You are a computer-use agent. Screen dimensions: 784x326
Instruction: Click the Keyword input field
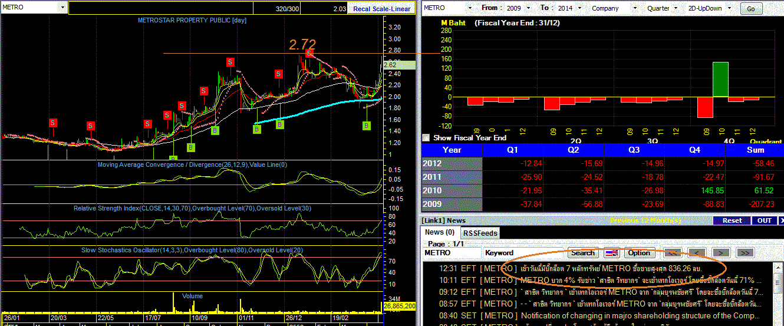(x=523, y=253)
